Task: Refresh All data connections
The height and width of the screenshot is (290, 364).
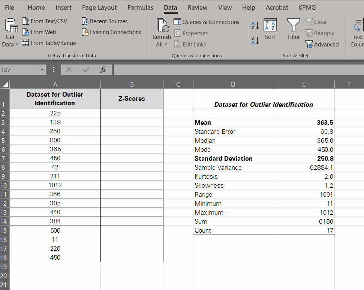Action: point(162,28)
